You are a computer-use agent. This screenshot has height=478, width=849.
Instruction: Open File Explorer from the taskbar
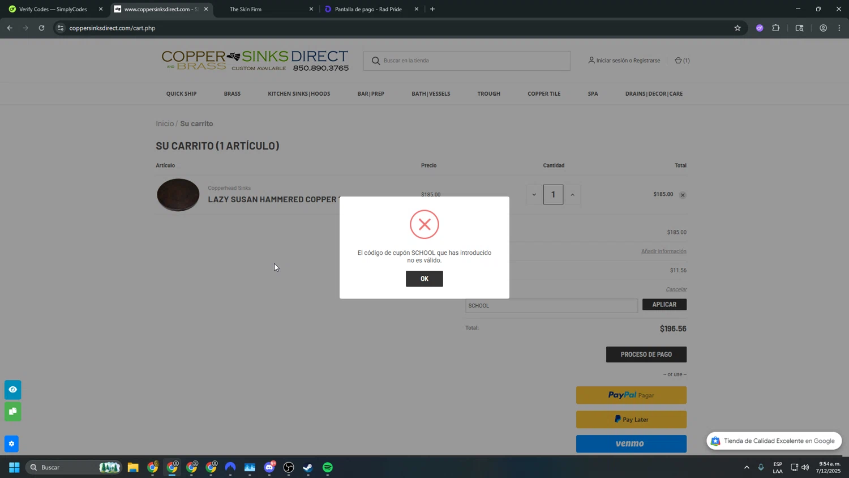coord(133,467)
